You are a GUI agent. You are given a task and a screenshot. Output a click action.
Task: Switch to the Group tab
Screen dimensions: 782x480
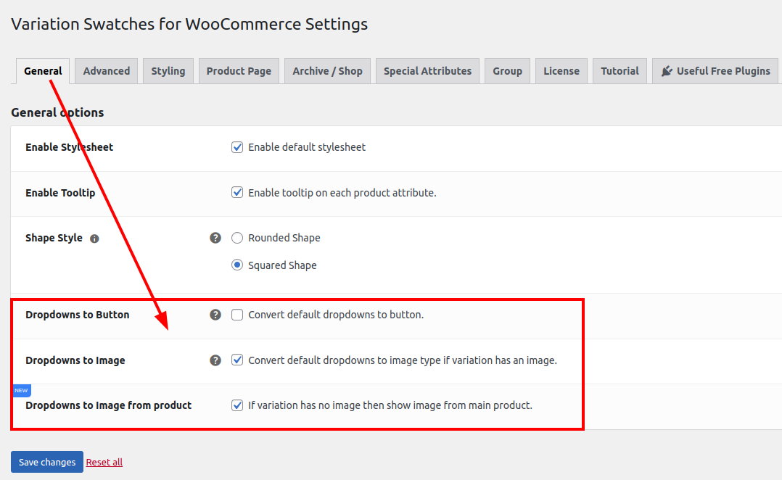click(x=507, y=71)
